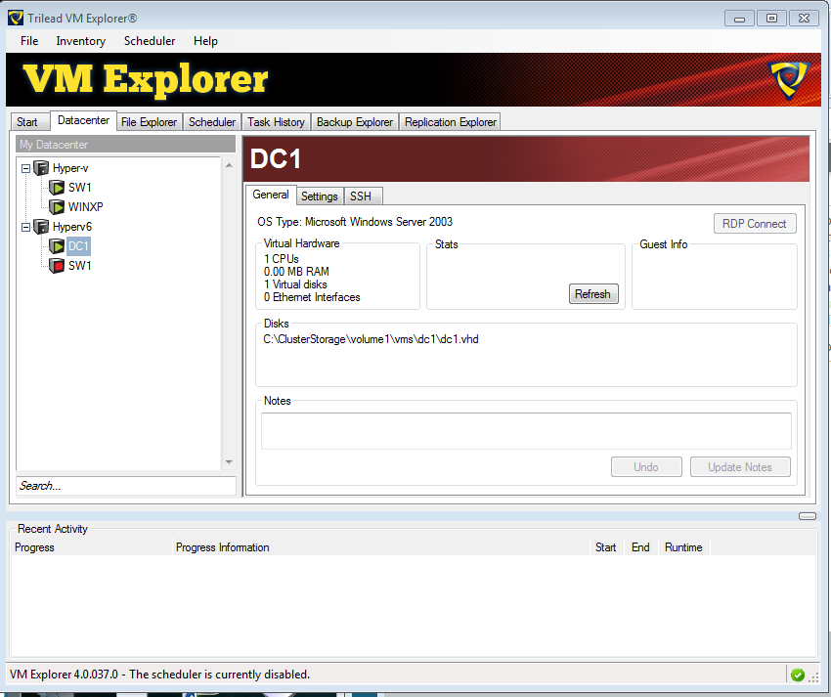This screenshot has height=697, width=831.
Task: Click the stopped SW1 red VM icon
Action: click(58, 266)
